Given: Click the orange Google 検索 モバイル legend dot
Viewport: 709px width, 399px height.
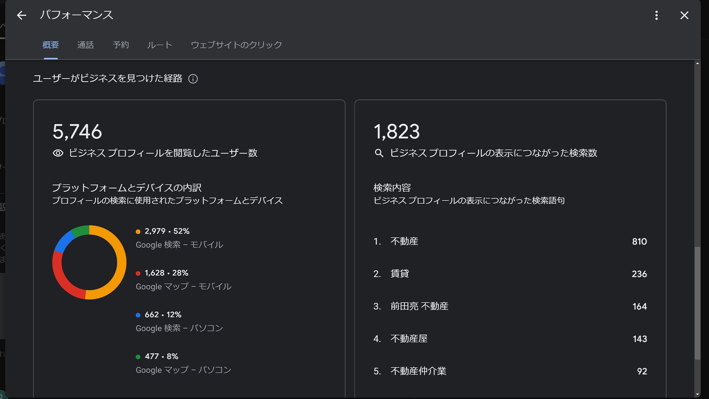Looking at the screenshot, I should pos(138,232).
